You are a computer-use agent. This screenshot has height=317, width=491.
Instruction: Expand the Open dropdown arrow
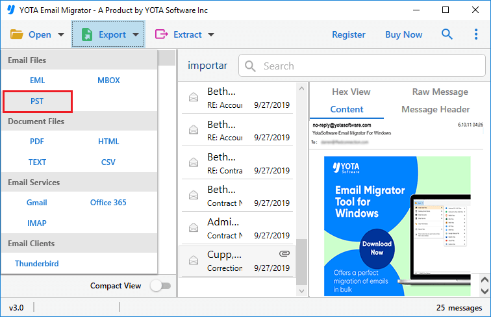click(x=61, y=35)
